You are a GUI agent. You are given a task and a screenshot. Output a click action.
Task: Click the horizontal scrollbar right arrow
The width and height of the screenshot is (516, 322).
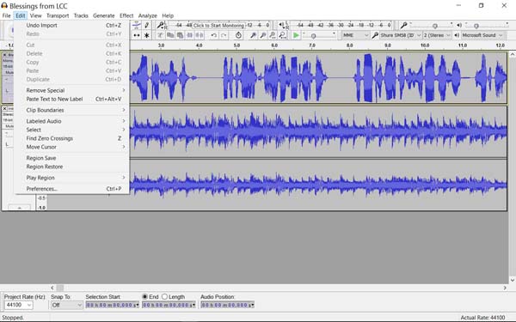505,288
